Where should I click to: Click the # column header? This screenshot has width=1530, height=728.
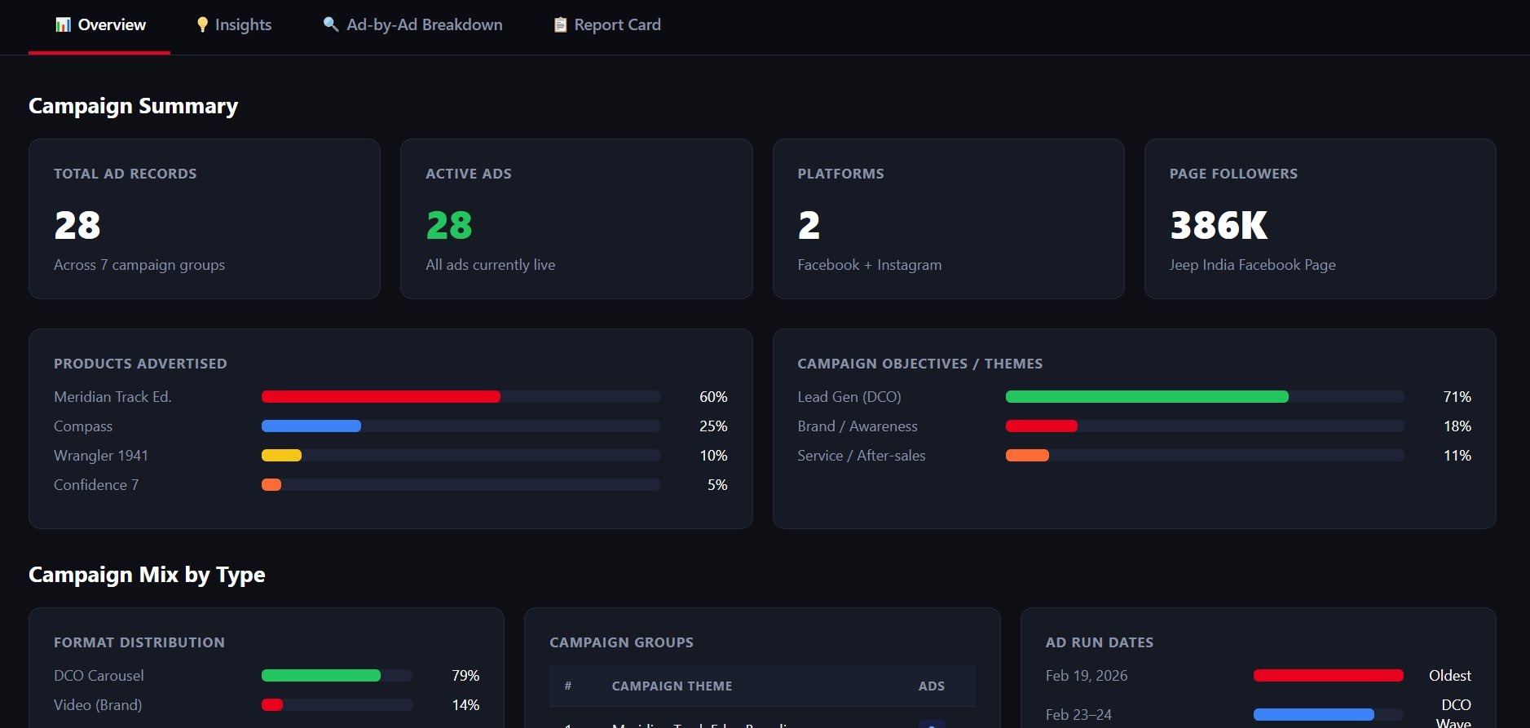(568, 686)
